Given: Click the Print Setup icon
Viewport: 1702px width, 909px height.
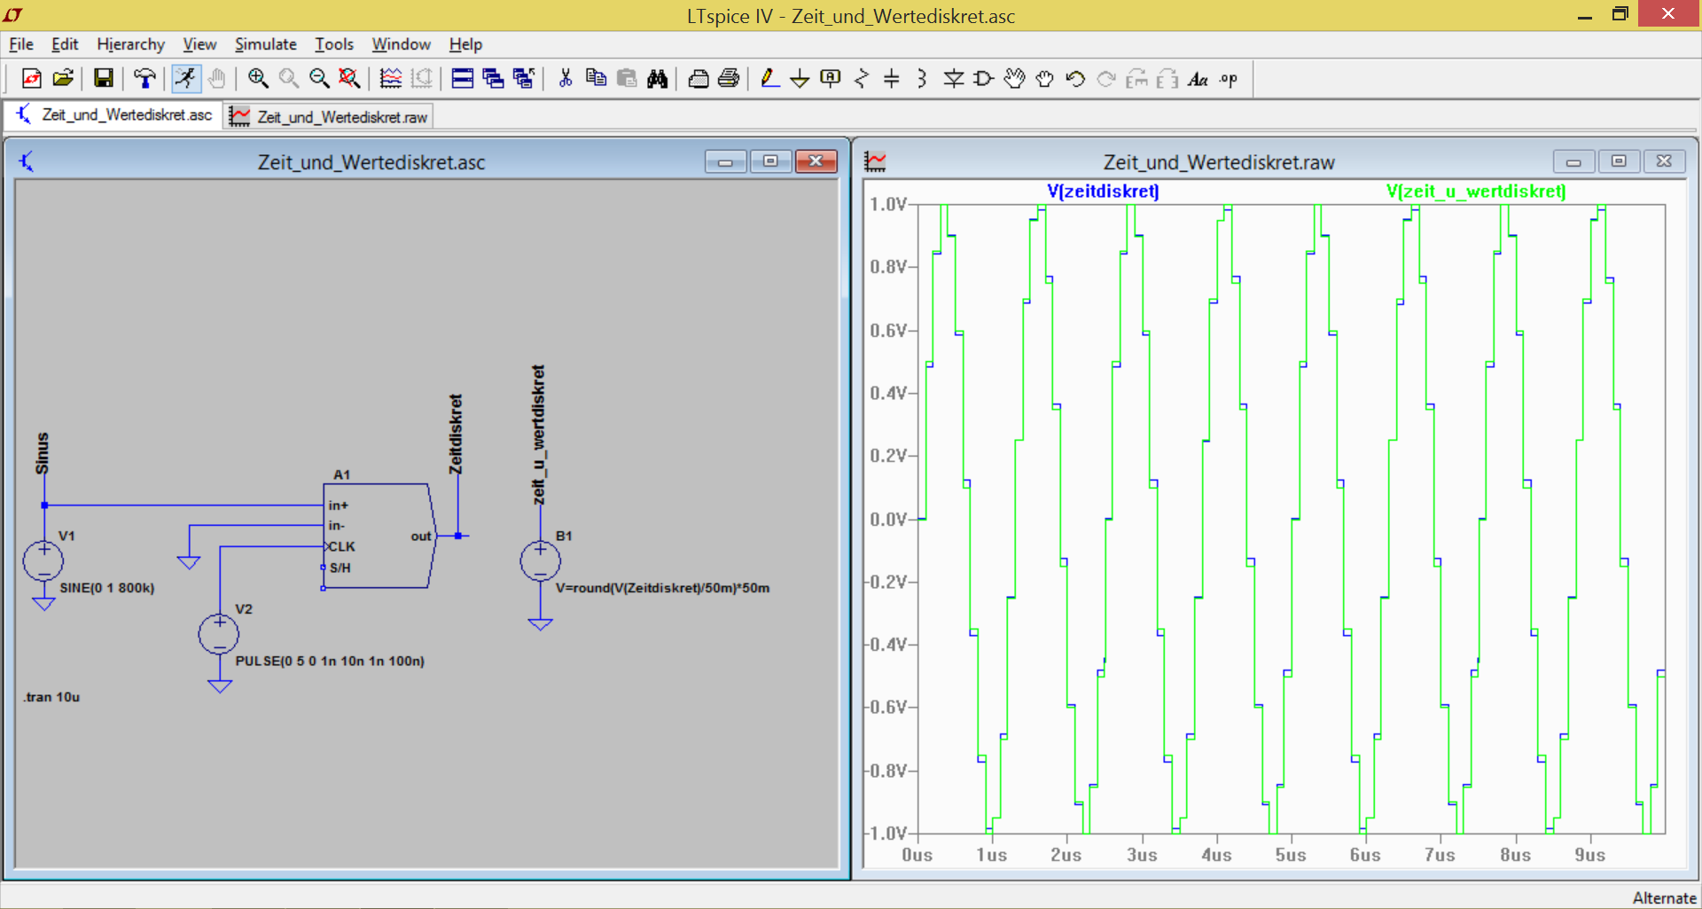Looking at the screenshot, I should pyautogui.click(x=699, y=79).
